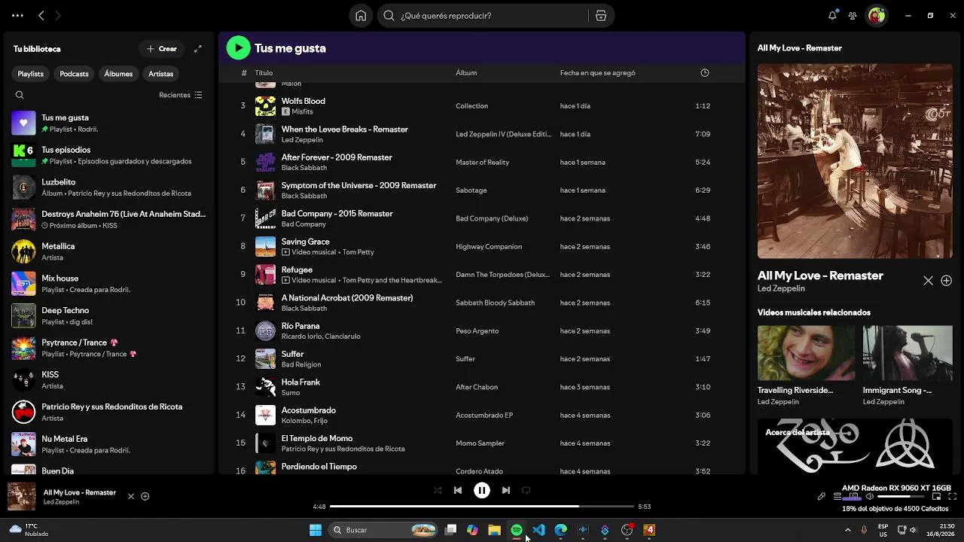This screenshot has height=542, width=964.
Task: Adjust the Spotify volume slider
Action: point(901,497)
